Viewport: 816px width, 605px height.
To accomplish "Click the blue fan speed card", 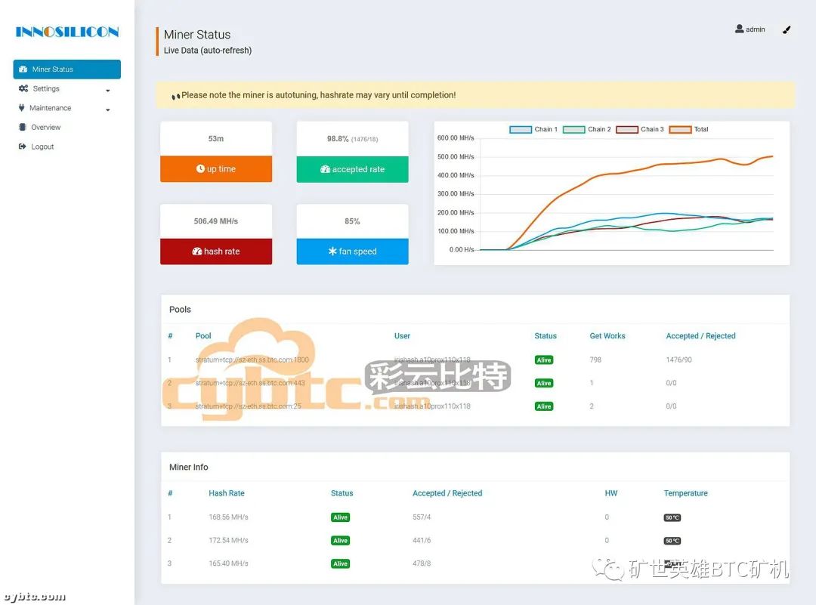I will point(352,252).
